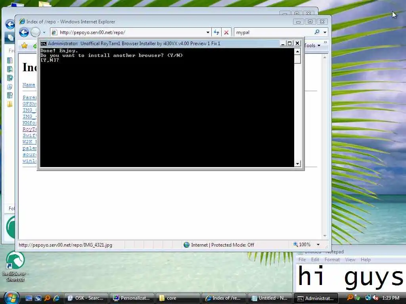Screen dimensions: 406x304
Task: Click the first document icon in Explorer sidebar
Action: (10, 61)
